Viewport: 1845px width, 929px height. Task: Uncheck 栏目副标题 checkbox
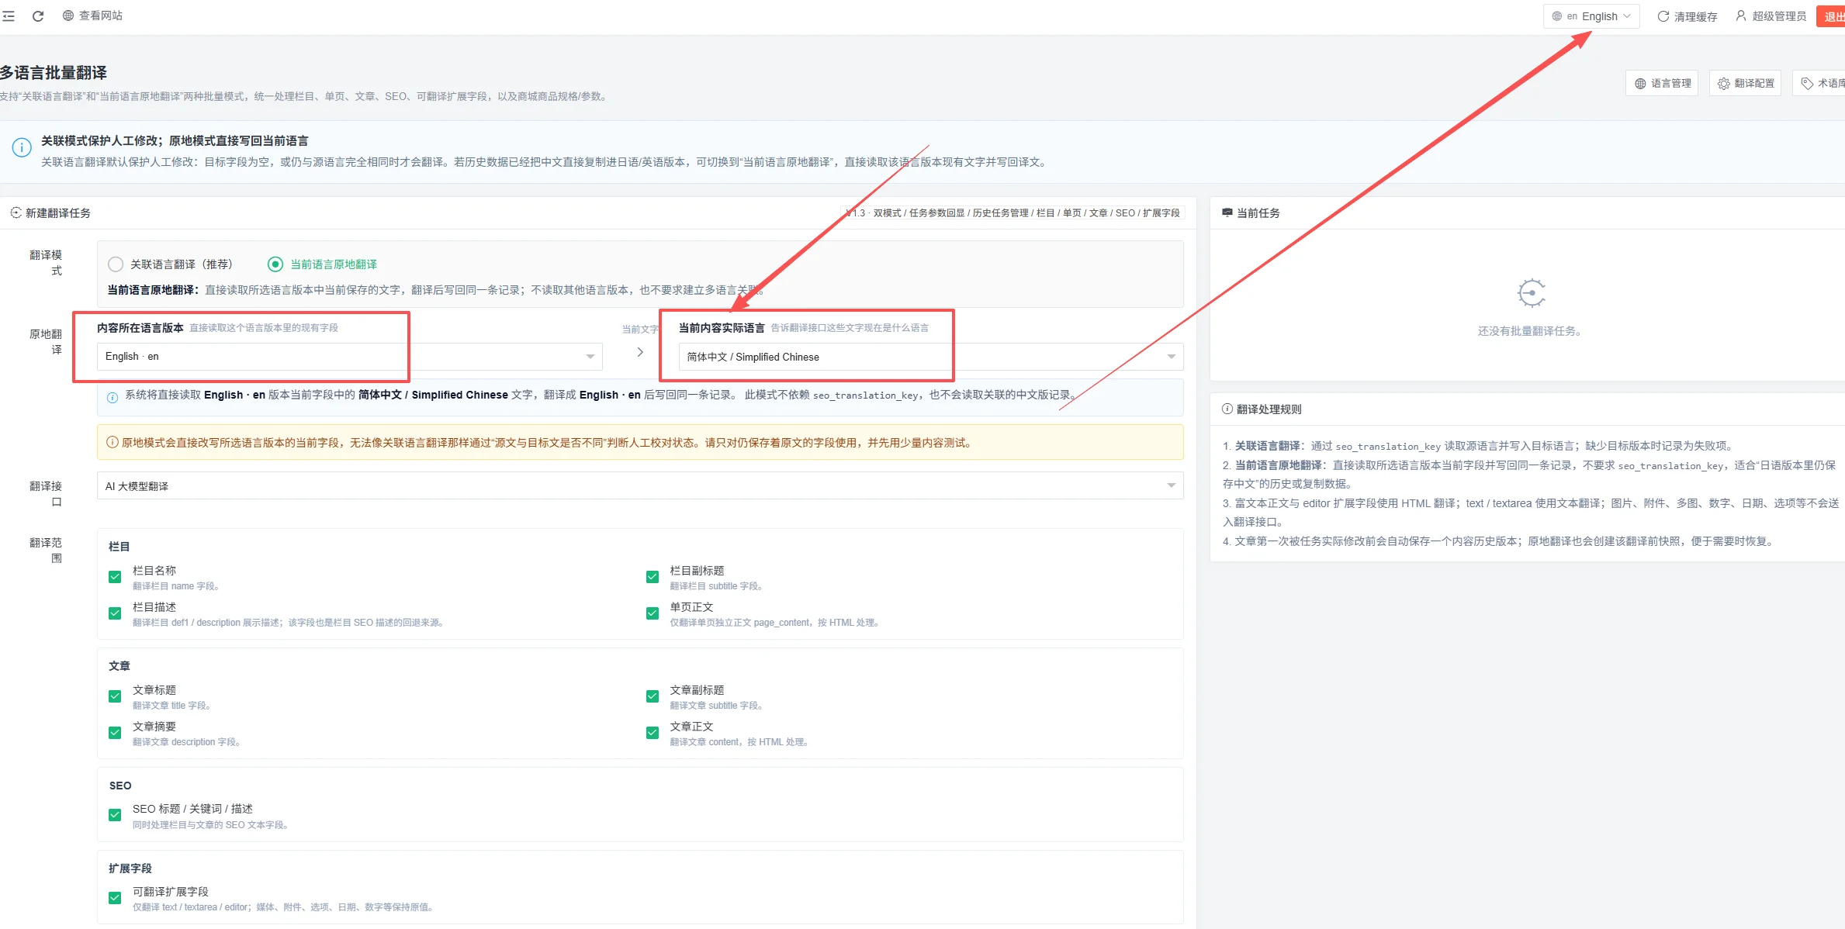pyautogui.click(x=652, y=577)
